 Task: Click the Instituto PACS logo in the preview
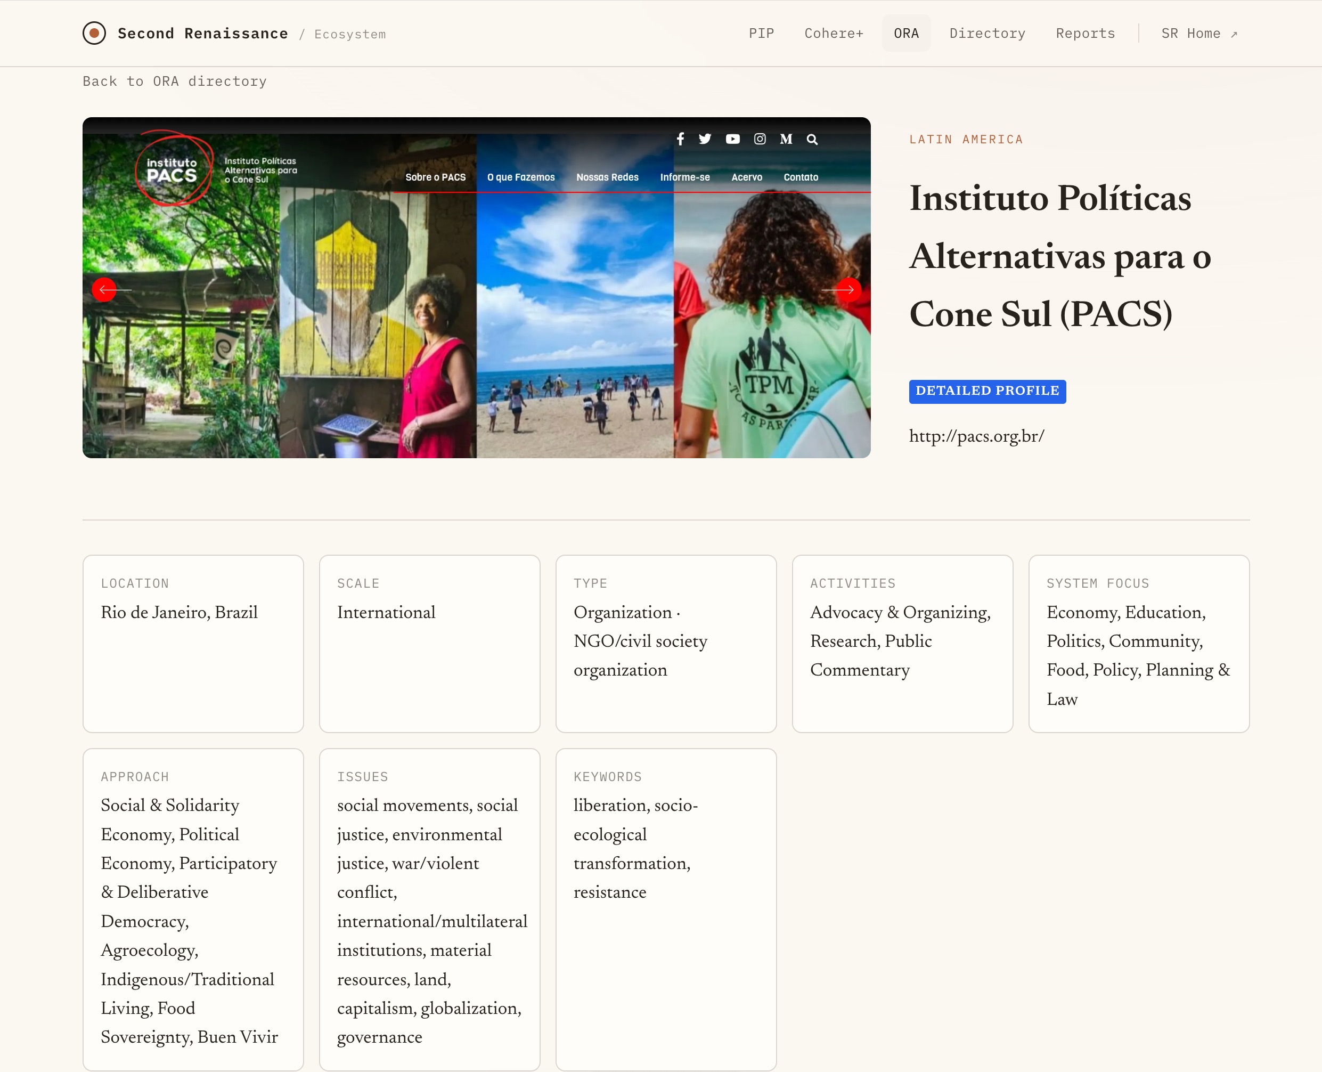coord(175,168)
